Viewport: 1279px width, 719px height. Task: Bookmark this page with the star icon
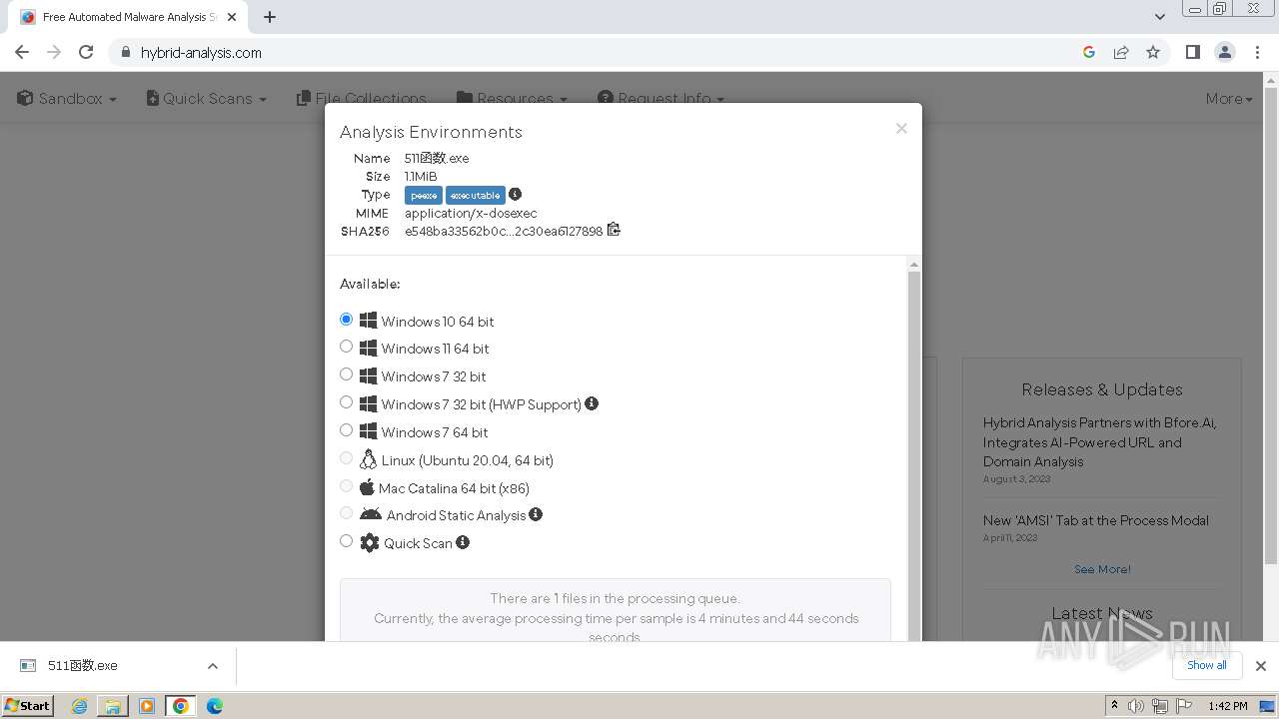click(x=1153, y=52)
